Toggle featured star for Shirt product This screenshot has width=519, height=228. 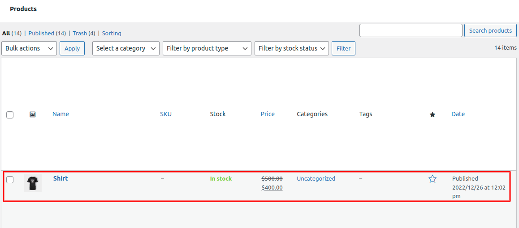(432, 179)
